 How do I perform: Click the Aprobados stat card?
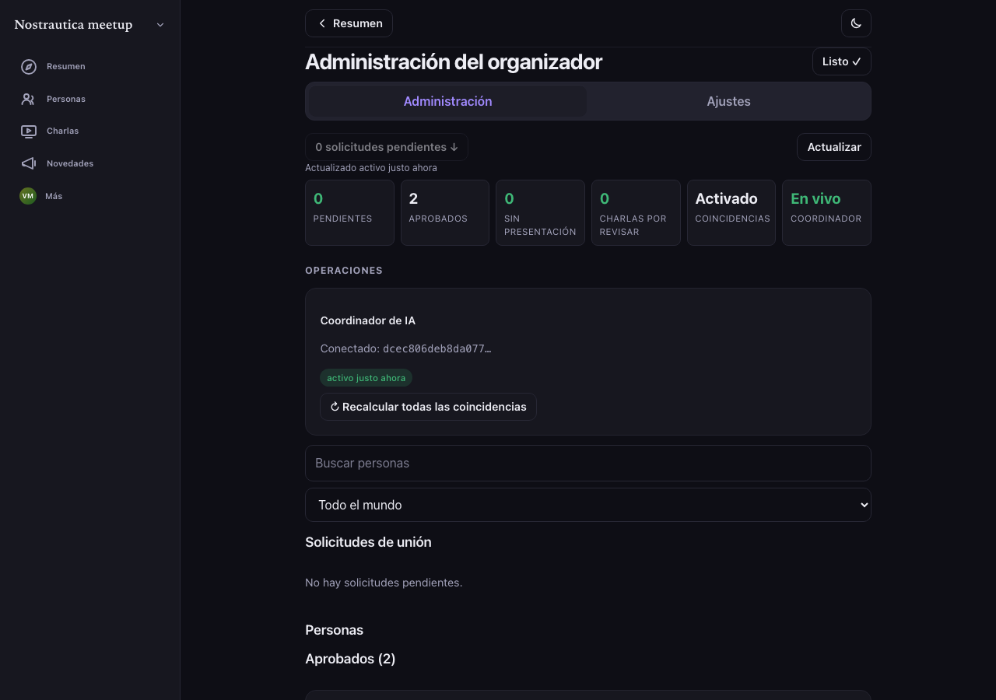pyautogui.click(x=445, y=212)
